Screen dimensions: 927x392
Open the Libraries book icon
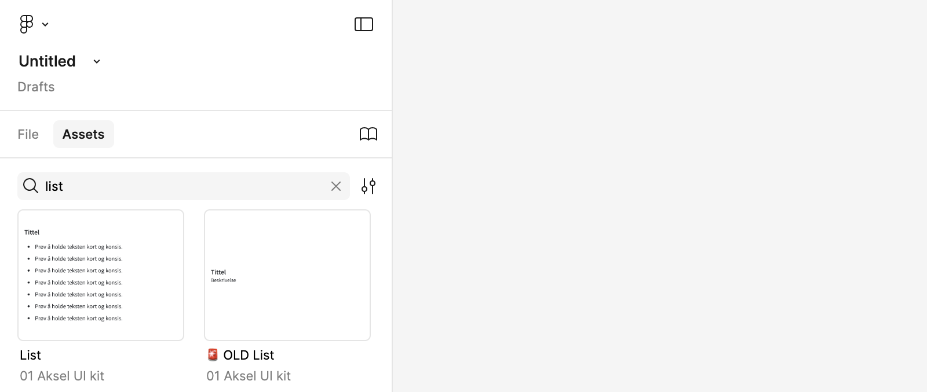[368, 134]
